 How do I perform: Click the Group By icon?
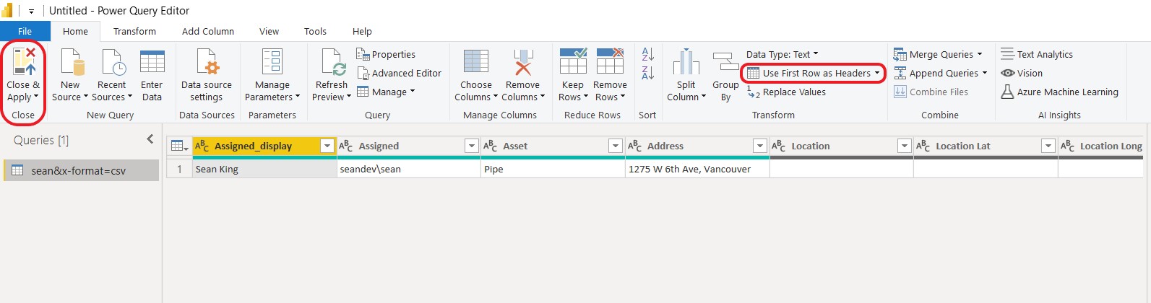[x=725, y=61]
